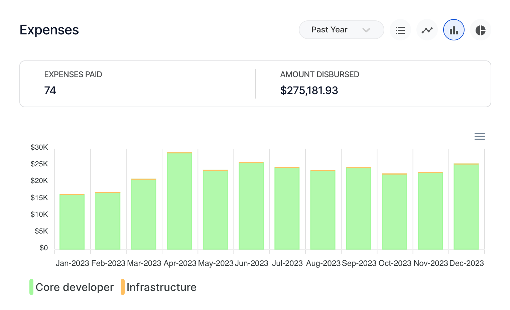Click the chevron in Past Year selector

(366, 30)
